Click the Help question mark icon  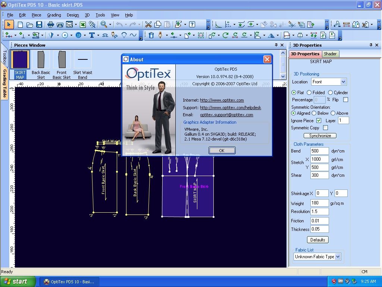coord(192,24)
